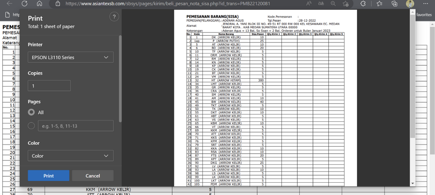
Task: Click the print dialog help icon
Action: [x=114, y=17]
